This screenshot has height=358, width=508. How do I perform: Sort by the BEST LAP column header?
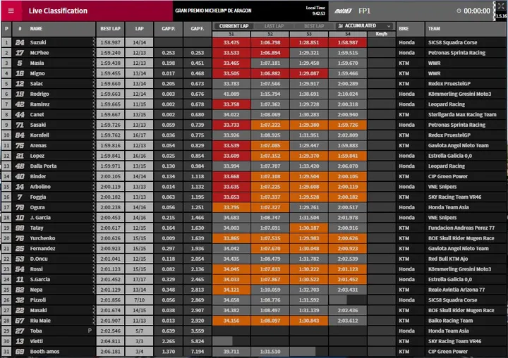110,29
